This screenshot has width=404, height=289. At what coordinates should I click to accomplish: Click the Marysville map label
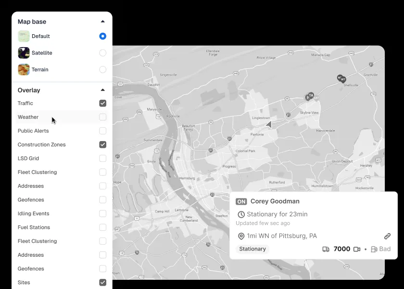(154, 109)
